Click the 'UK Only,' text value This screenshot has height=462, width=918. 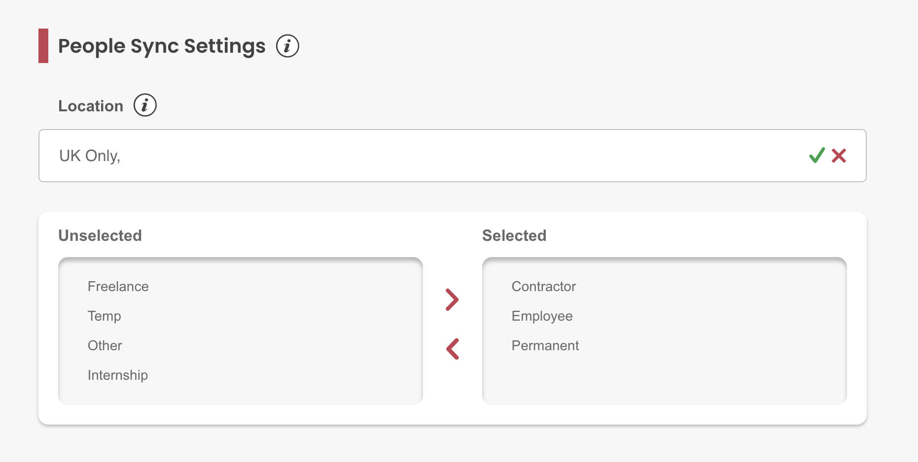(x=90, y=156)
